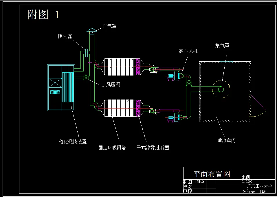277x197 pixels.
Task: Select the 广东工业大学 university label
Action: [259, 187]
